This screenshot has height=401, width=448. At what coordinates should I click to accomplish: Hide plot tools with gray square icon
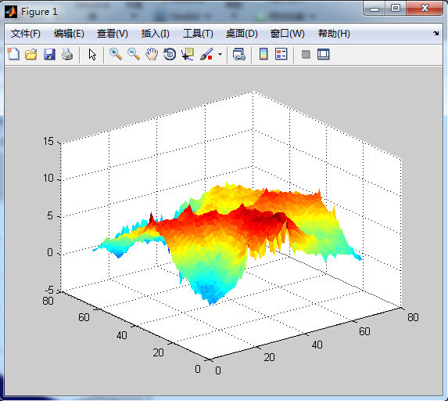[306, 54]
